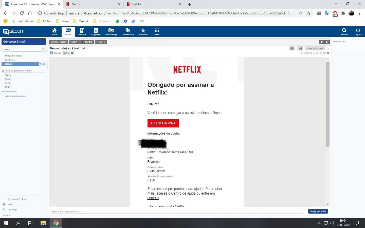365x228 pixels.
Task: Click Close Fullscreen
Action: 315,48
